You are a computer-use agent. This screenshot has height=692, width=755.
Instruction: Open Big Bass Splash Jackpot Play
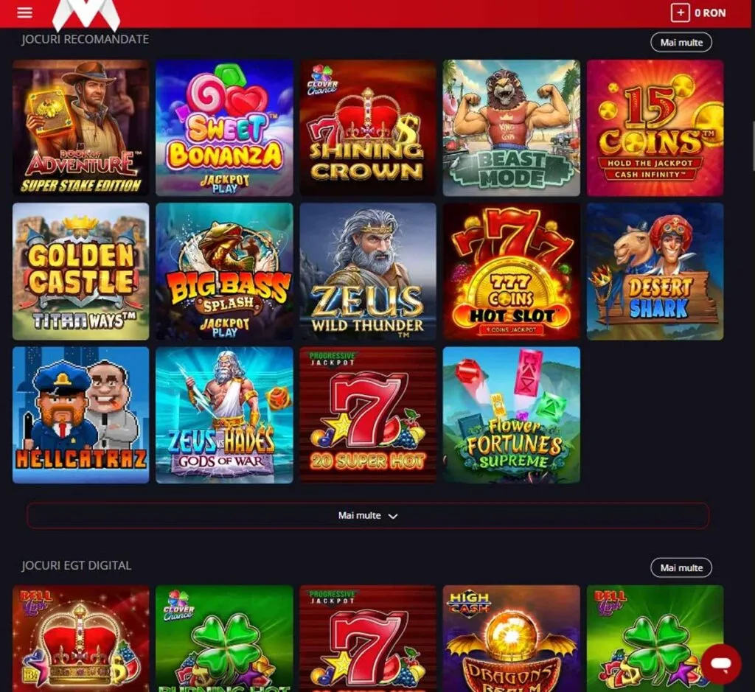(224, 271)
